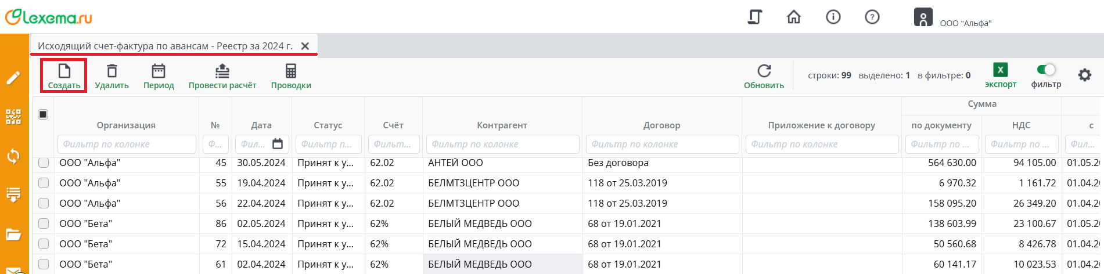Open table settings gear icon
1104x274 pixels.
[1084, 75]
